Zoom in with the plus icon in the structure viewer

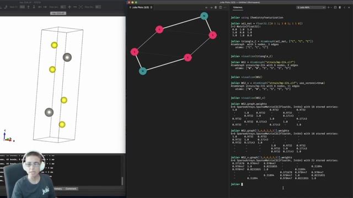(69, 7)
